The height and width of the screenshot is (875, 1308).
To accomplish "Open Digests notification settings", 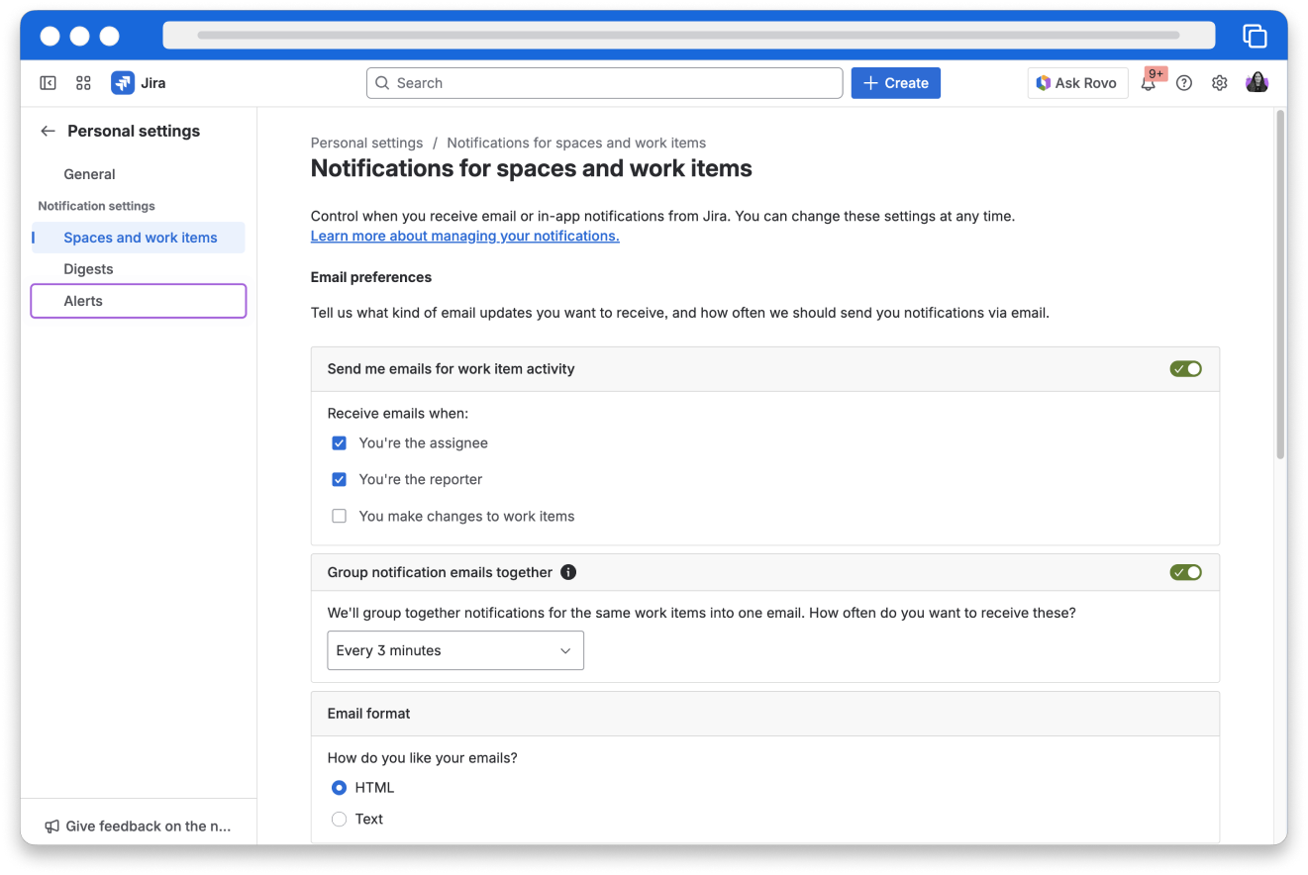I will 88,269.
